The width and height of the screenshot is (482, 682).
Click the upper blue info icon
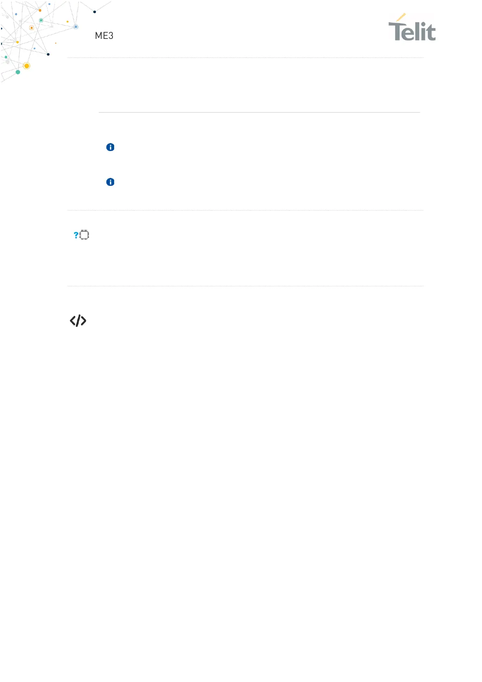[x=110, y=147]
